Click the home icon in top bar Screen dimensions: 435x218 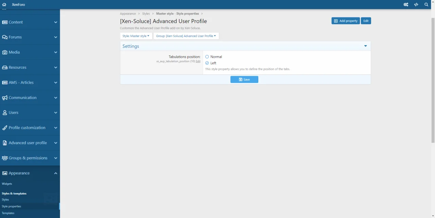pyautogui.click(x=4, y=5)
